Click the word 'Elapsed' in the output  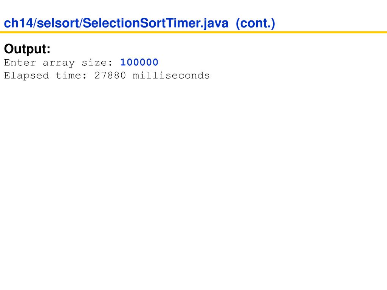tap(26, 76)
